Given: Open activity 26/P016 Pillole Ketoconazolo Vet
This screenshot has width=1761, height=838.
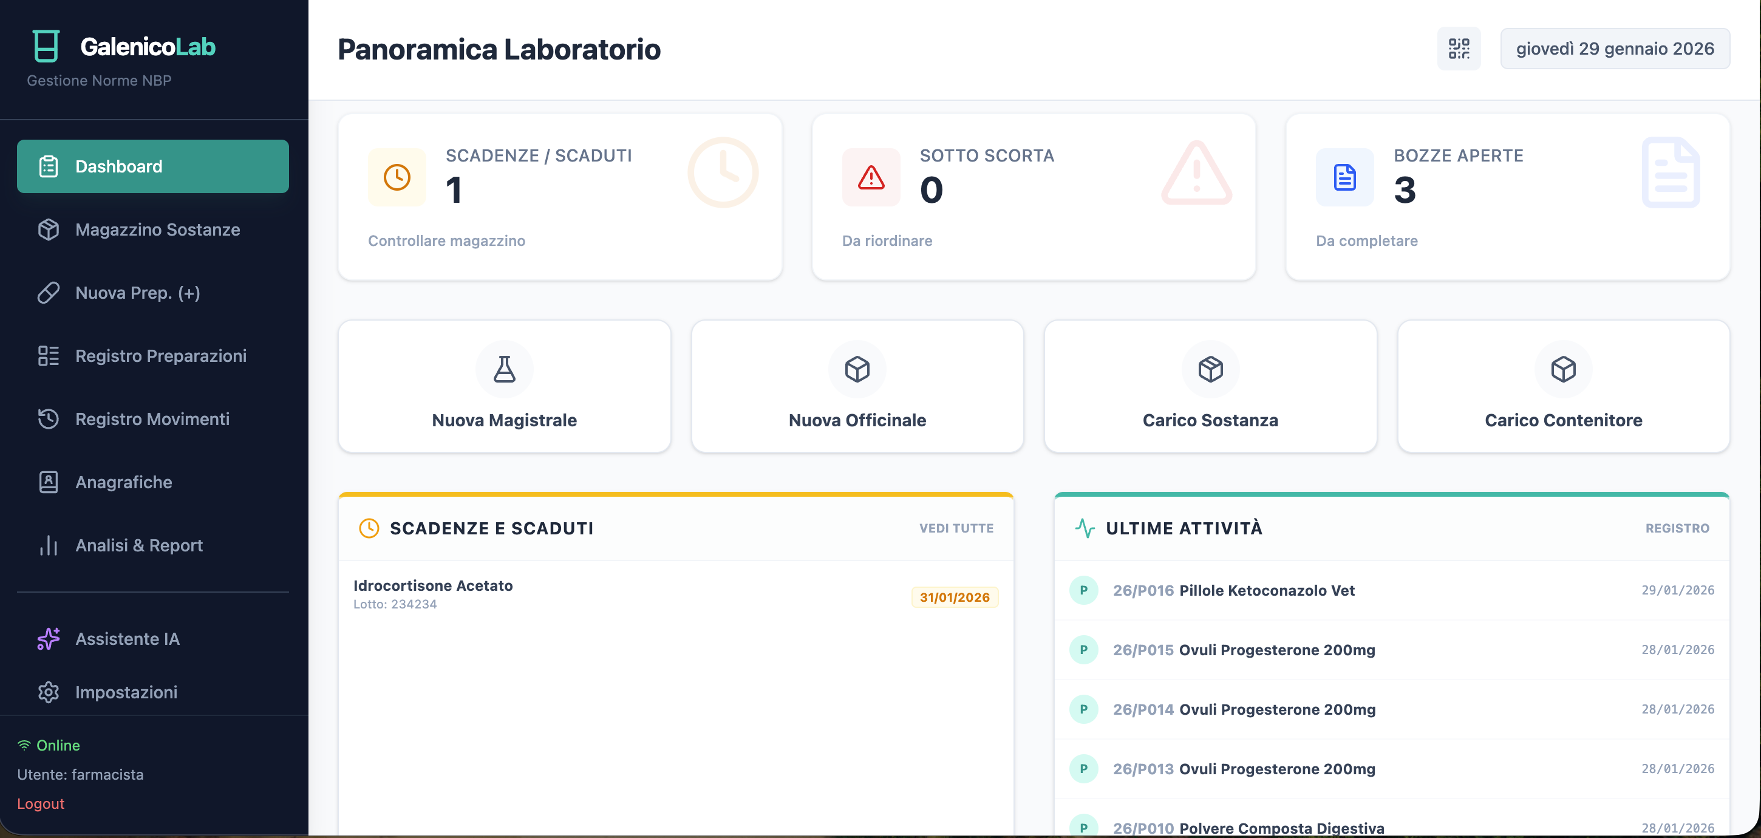Looking at the screenshot, I should (1233, 590).
